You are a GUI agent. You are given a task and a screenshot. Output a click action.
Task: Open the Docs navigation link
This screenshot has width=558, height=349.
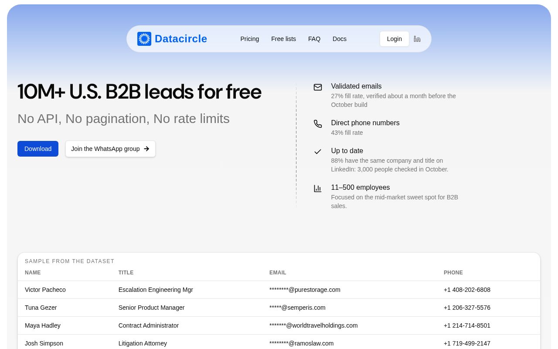[x=340, y=39]
